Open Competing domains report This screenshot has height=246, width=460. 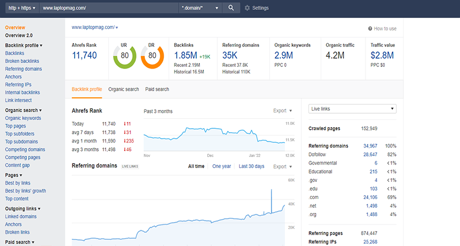(x=25, y=150)
